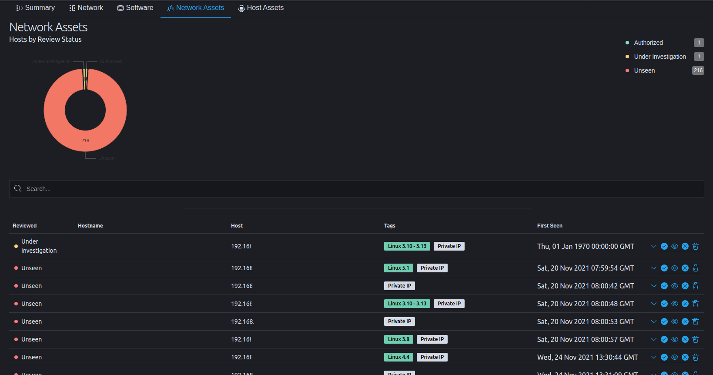Expand the row seen 08:00:42 GMT

coord(654,286)
